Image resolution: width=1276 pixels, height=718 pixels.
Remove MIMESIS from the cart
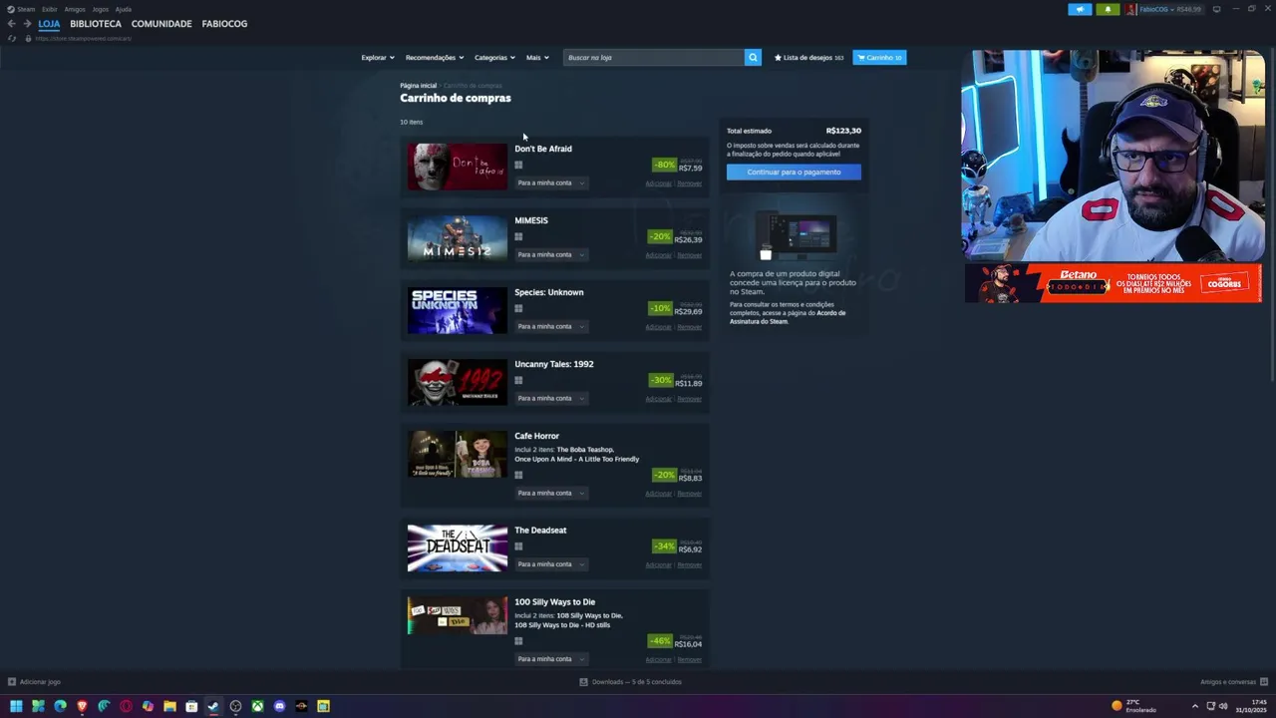[x=690, y=255]
